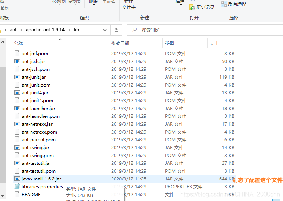Click the ant-launcher.jar file icon
This screenshot has height=201, width=283.
[x=17, y=109]
